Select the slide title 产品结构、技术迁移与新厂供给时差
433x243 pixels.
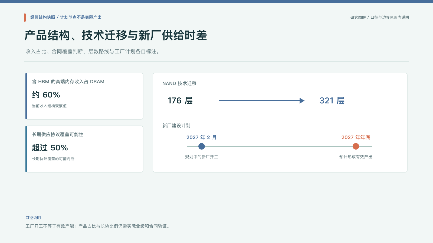click(116, 35)
